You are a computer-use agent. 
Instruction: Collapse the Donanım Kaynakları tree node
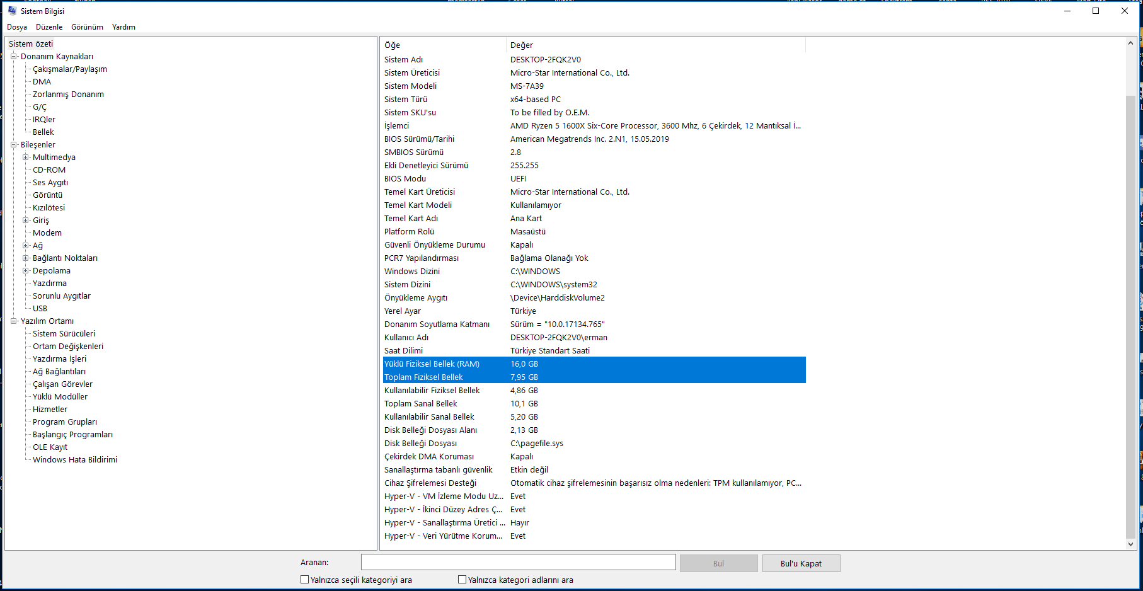(14, 57)
